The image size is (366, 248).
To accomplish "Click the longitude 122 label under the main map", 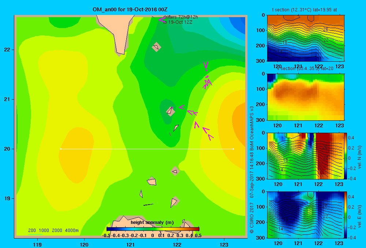I will [177, 244].
